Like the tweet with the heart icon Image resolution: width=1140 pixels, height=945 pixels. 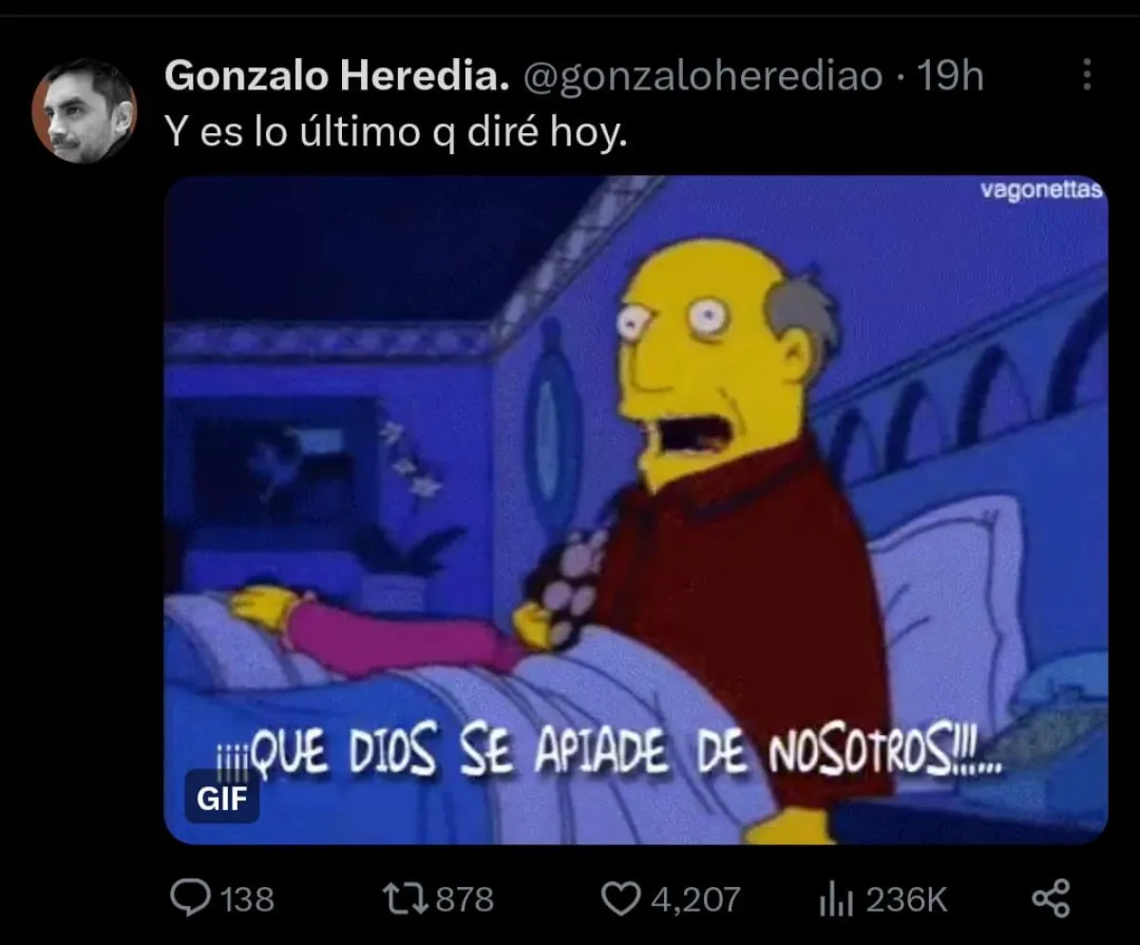tap(623, 897)
